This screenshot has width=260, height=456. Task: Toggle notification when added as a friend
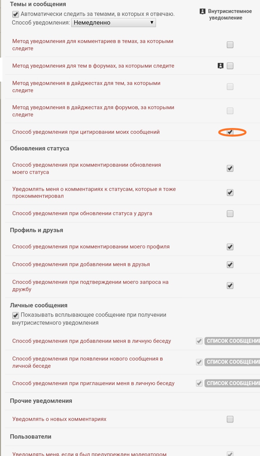point(230,265)
